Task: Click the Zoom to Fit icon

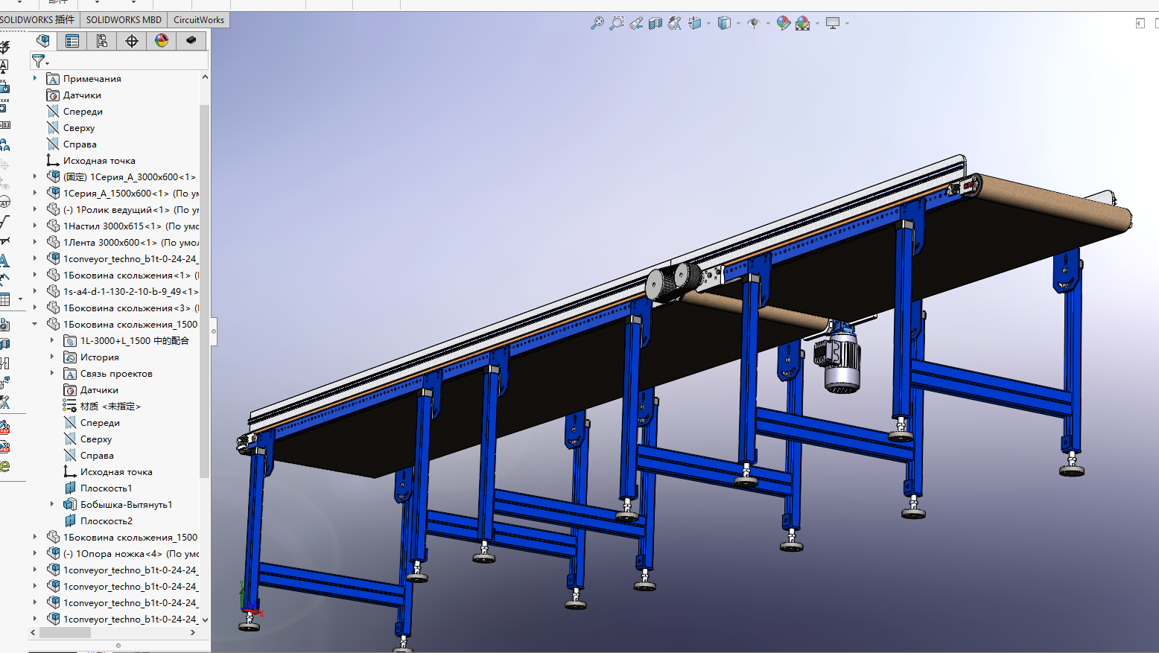Action: 597,23
